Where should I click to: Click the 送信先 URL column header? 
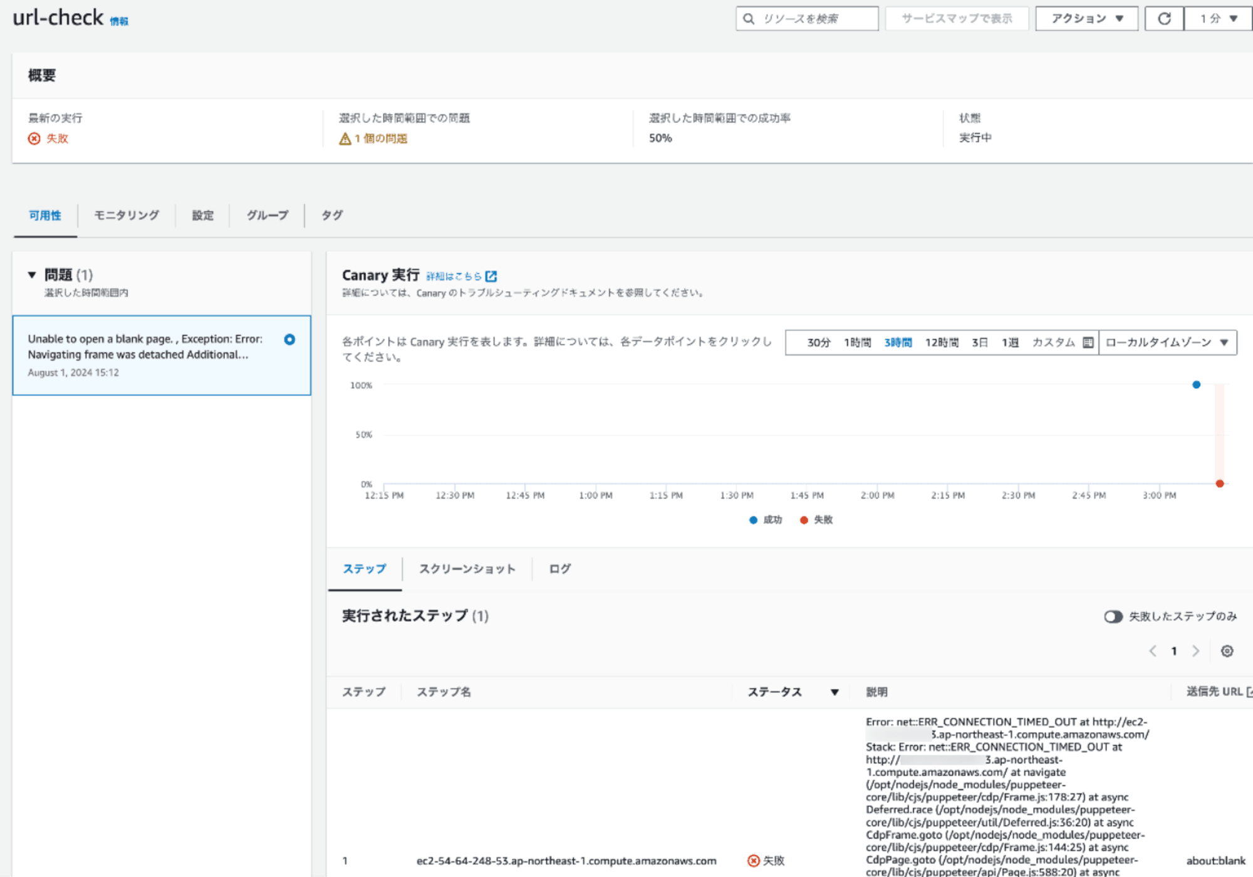point(1214,692)
